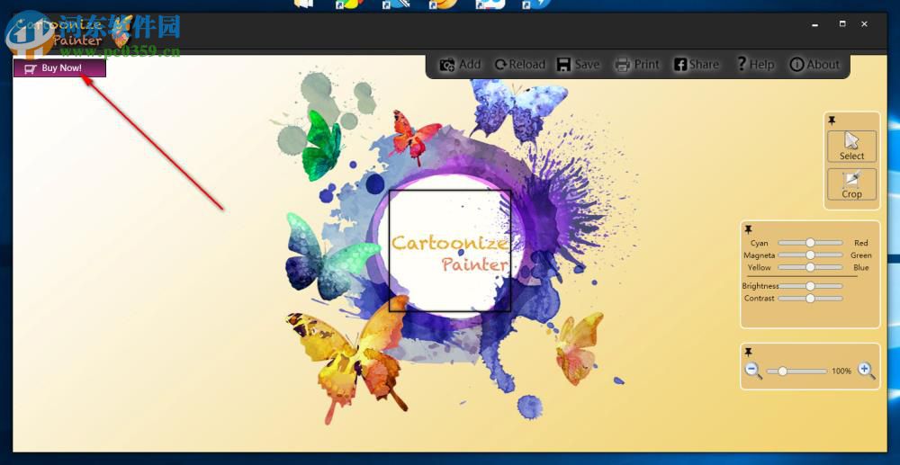The height and width of the screenshot is (465, 900).
Task: Click the zoom level slider handle
Action: 782,371
